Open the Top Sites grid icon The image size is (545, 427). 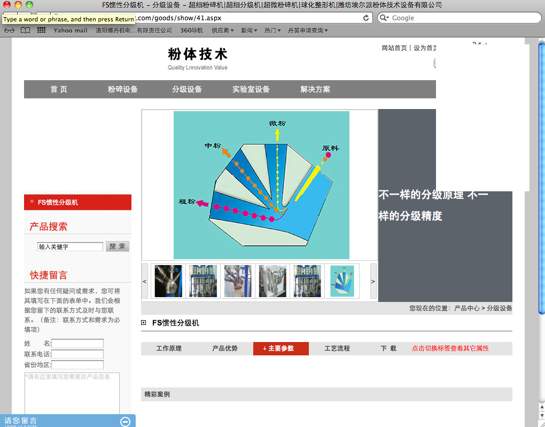pyautogui.click(x=41, y=30)
